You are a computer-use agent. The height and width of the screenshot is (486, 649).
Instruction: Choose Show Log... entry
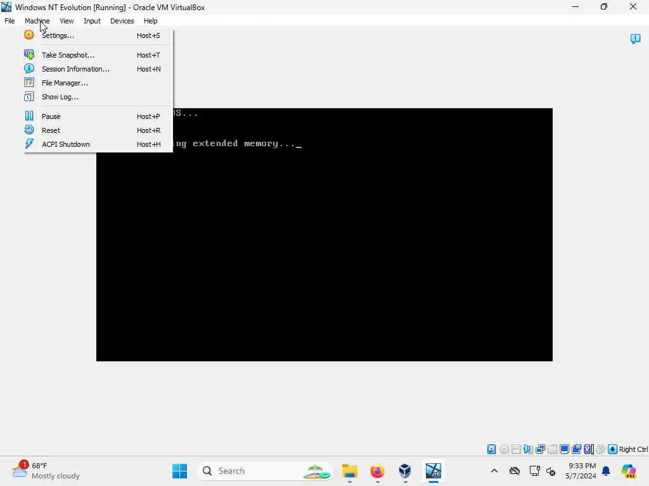[98, 97]
